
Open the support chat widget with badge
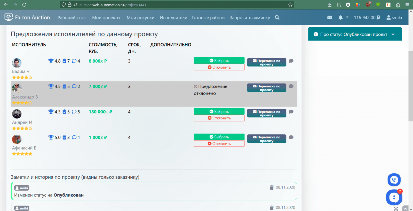[x=394, y=198]
